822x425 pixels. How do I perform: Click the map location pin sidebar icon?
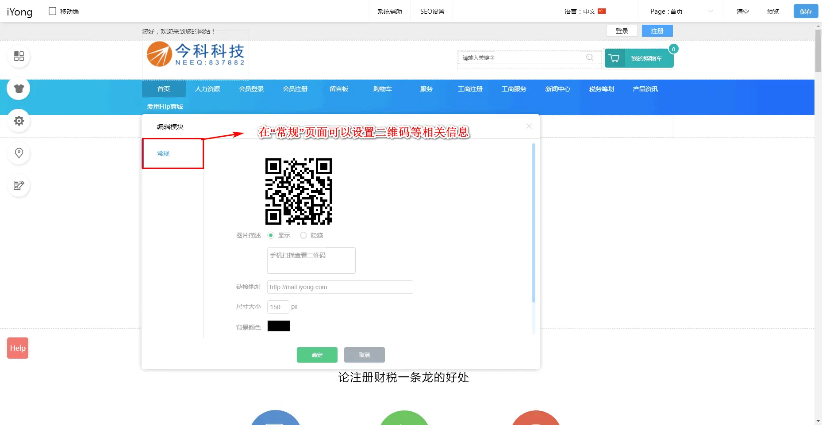tap(19, 153)
